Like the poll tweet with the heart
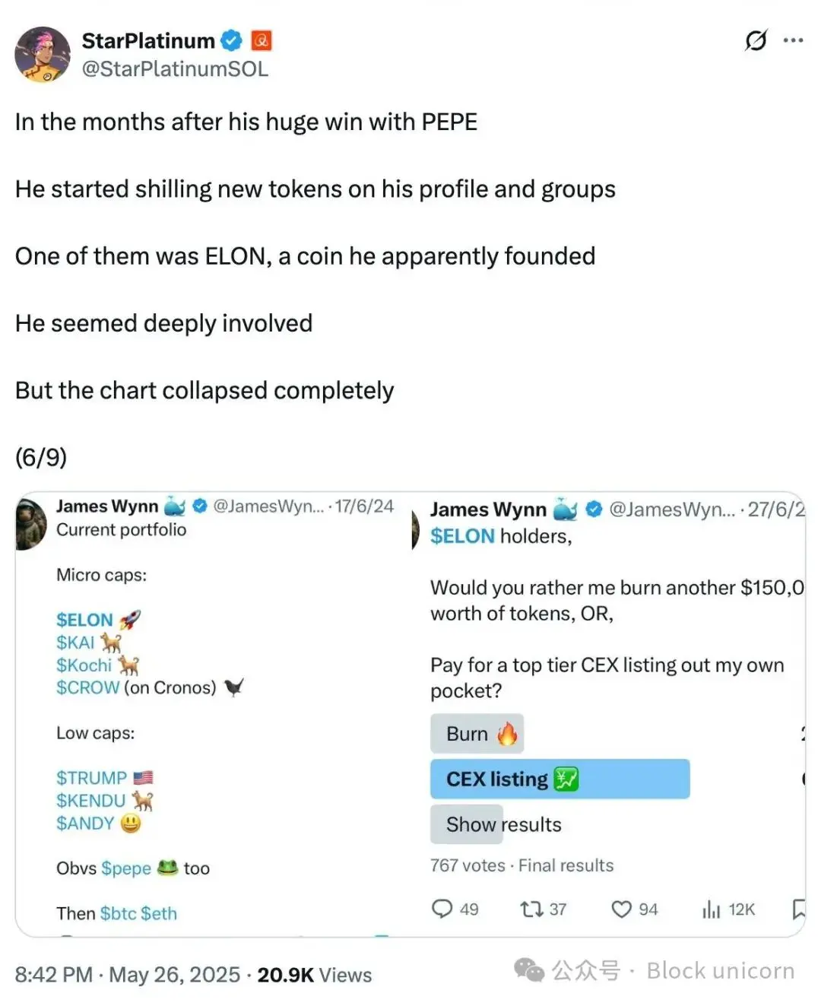This screenshot has width=821, height=1003. [623, 909]
